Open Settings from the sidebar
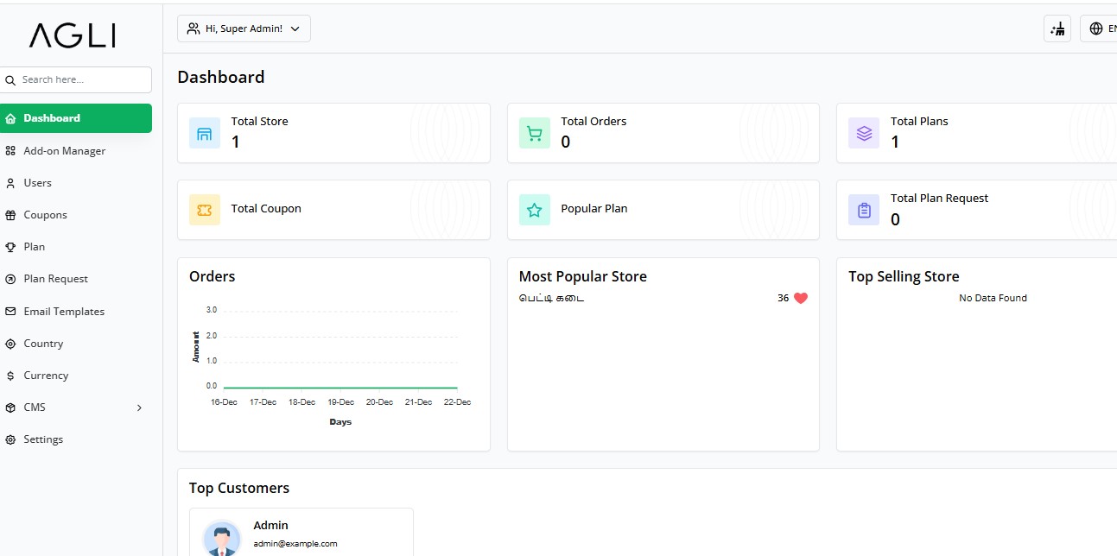This screenshot has width=1117, height=556. (x=43, y=439)
